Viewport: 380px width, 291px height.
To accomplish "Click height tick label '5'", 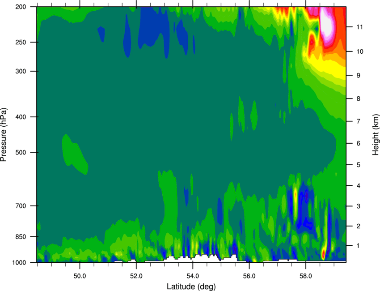I will (x=359, y=165).
